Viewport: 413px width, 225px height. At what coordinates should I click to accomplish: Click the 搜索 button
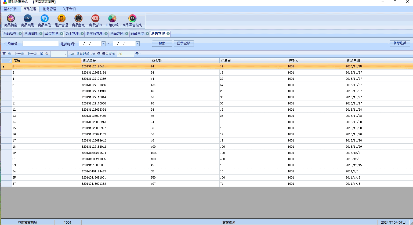point(162,43)
